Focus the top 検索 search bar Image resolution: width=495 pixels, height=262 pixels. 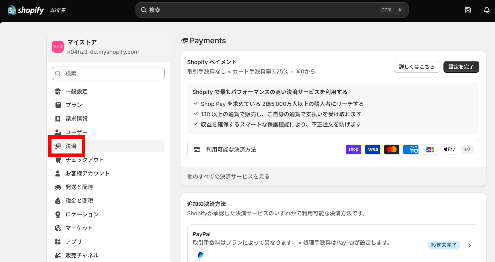tap(272, 10)
